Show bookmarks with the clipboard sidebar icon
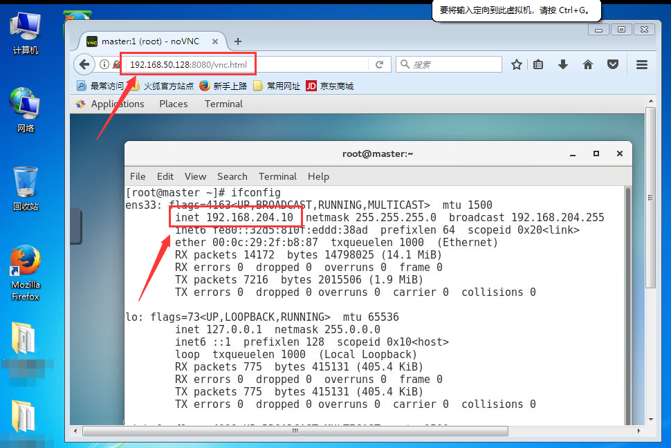The height and width of the screenshot is (448, 671). (539, 64)
